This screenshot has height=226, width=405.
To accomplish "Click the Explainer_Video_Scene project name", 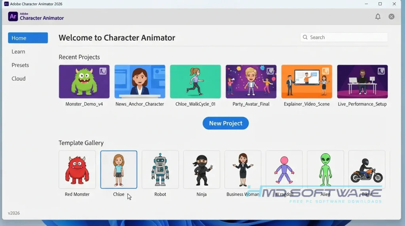I will pos(307,104).
